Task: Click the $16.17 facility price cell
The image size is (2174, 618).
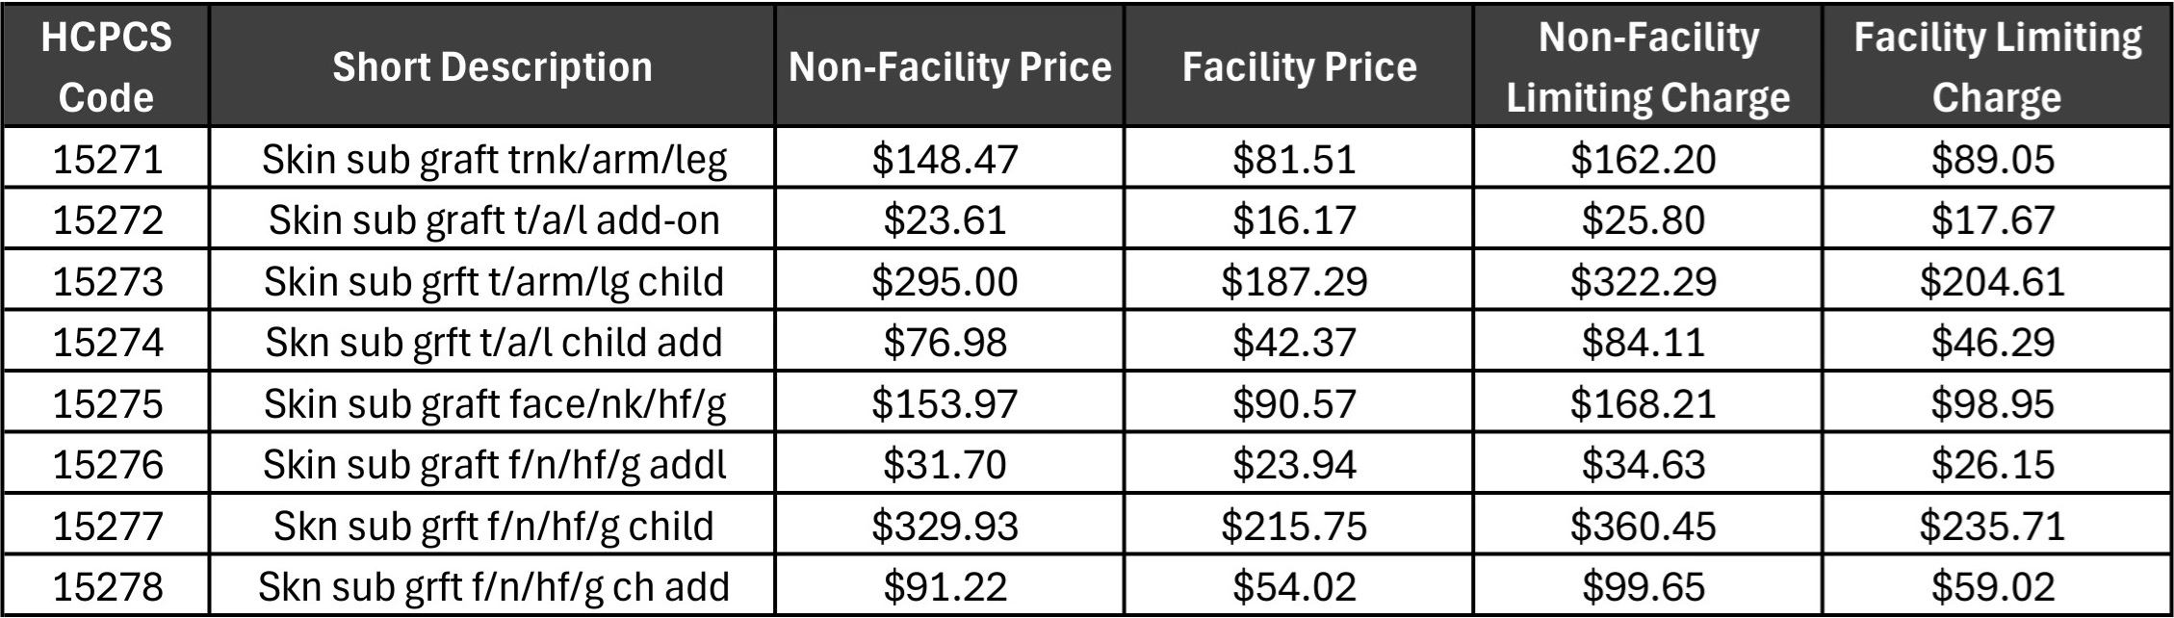Action: [1294, 219]
